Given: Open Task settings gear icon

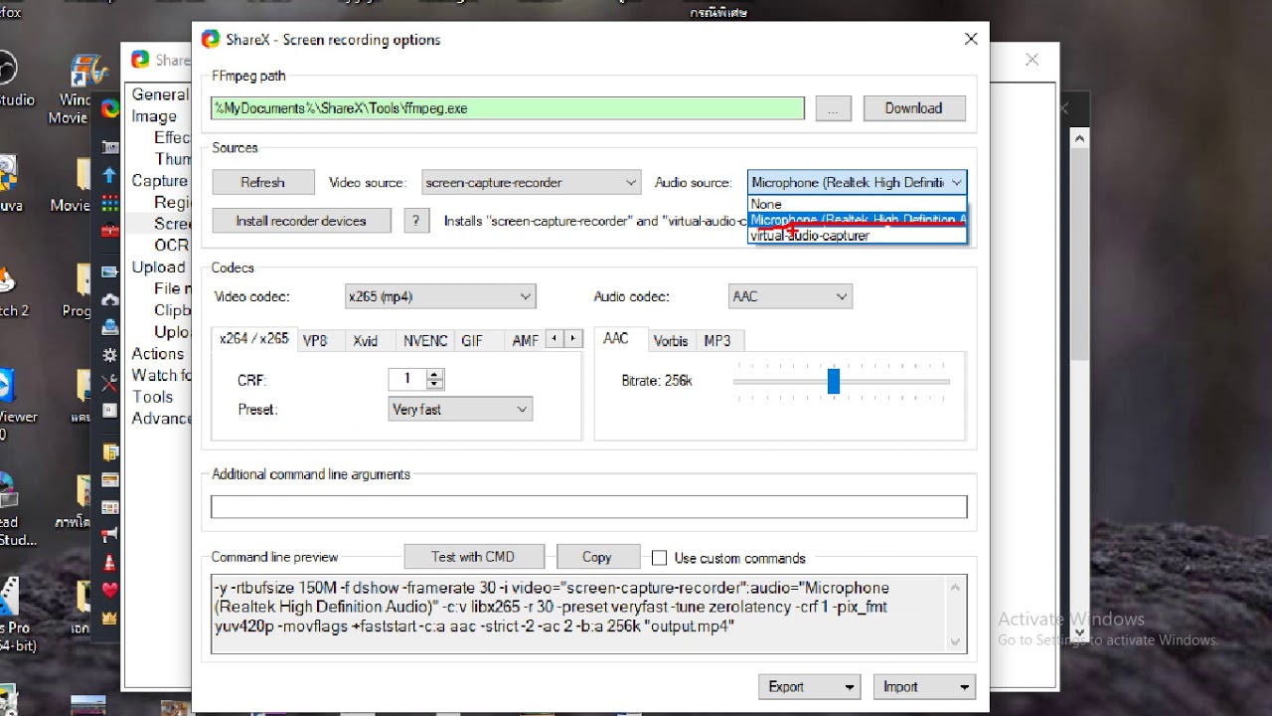Looking at the screenshot, I should (x=109, y=355).
